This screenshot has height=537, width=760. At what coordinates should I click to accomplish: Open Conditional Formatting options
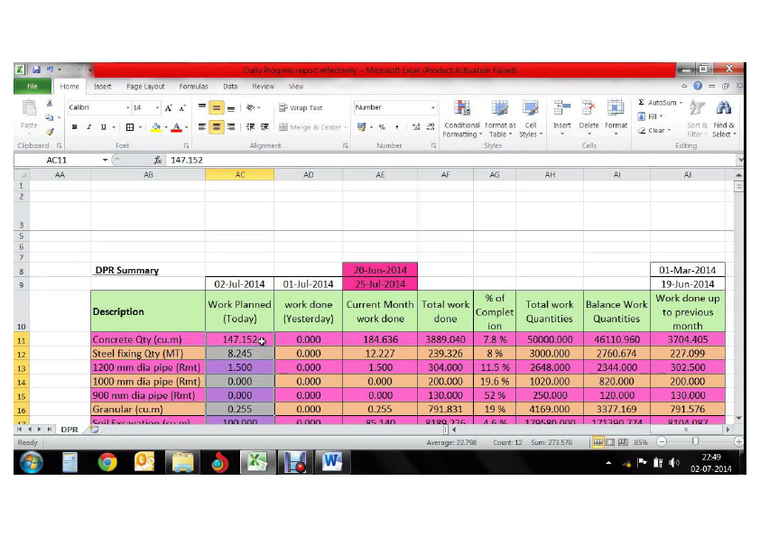coord(461,117)
